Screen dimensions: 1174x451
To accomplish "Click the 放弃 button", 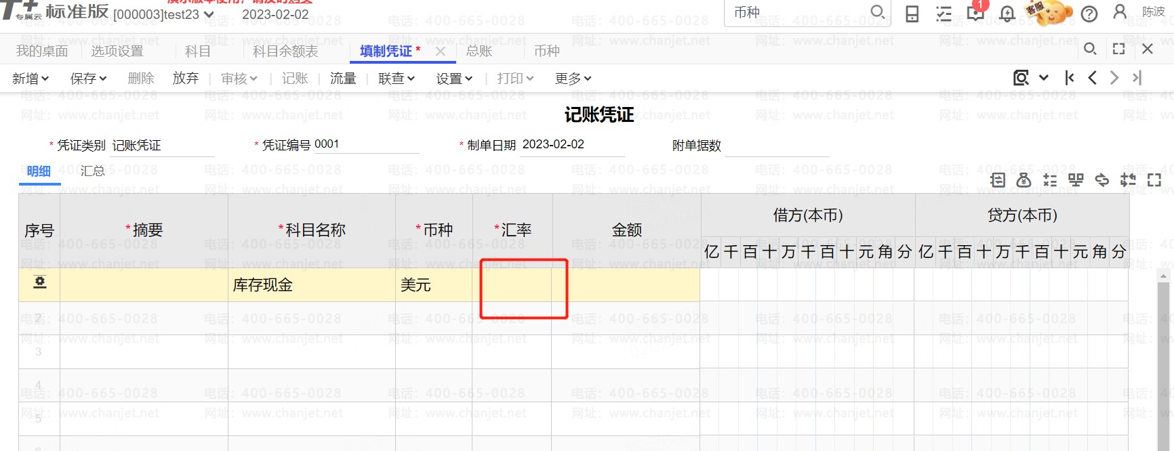I will pos(185,79).
